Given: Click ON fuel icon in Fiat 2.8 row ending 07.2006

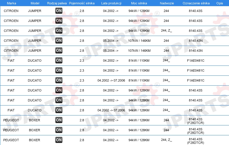Looking at the screenshot, I should pos(59,110).
